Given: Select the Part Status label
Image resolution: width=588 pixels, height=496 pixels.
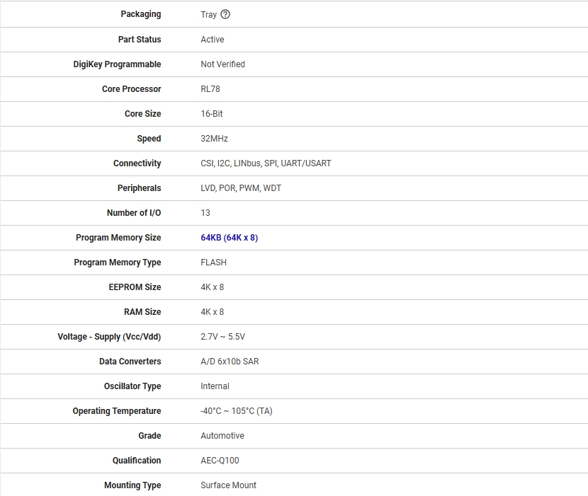Looking at the screenshot, I should pyautogui.click(x=140, y=40).
